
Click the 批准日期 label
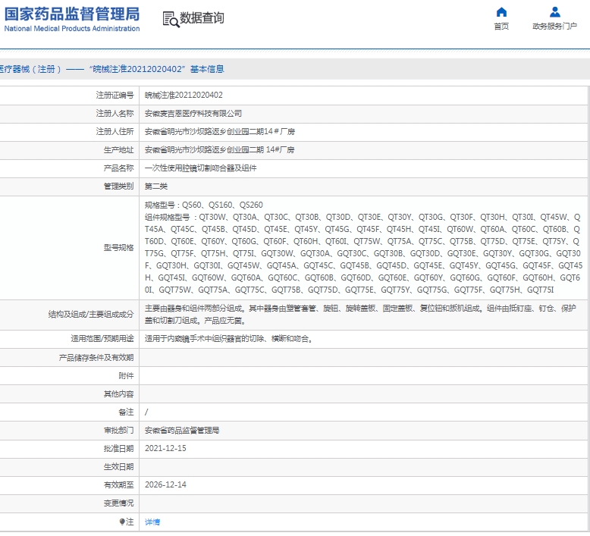pos(118,449)
